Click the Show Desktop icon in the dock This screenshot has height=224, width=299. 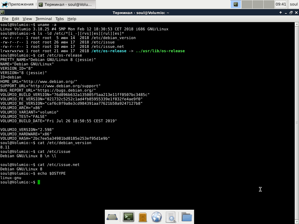(112, 217)
